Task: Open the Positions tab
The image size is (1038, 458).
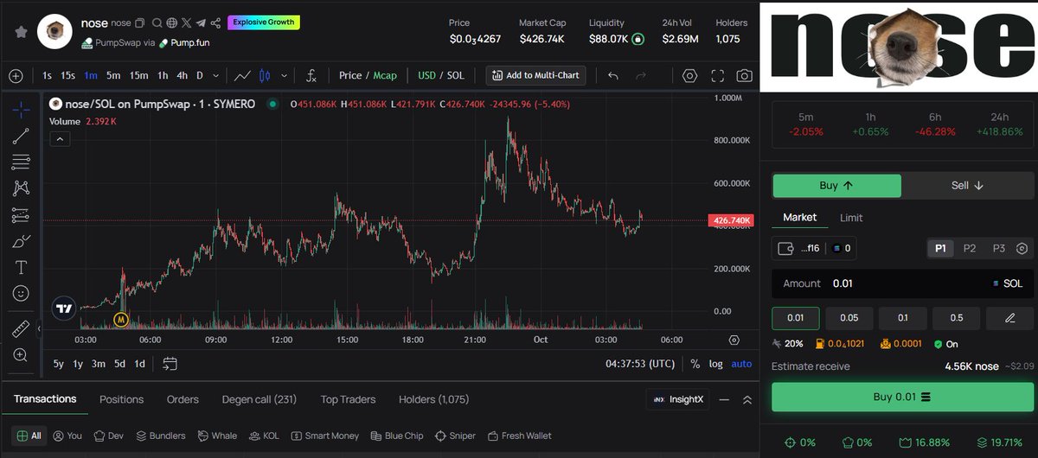Action: (x=121, y=399)
